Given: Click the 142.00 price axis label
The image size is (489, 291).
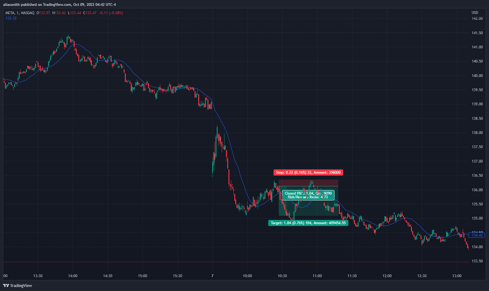Looking at the screenshot, I should point(477,18).
